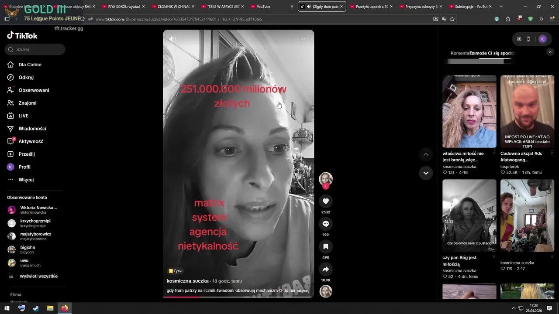This screenshot has width=559, height=314.
Task: Close the comments side panel
Action: point(550,52)
